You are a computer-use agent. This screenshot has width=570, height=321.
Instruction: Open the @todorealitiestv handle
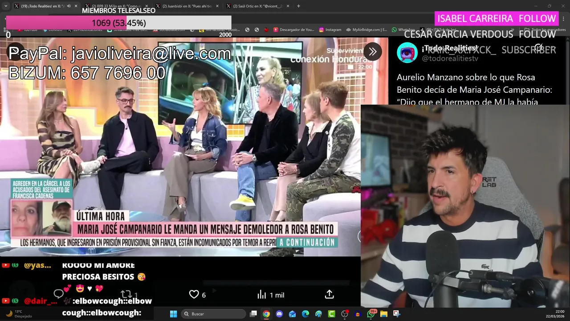pyautogui.click(x=450, y=59)
